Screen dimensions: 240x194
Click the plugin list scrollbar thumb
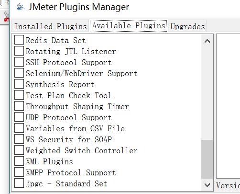(x=207, y=159)
